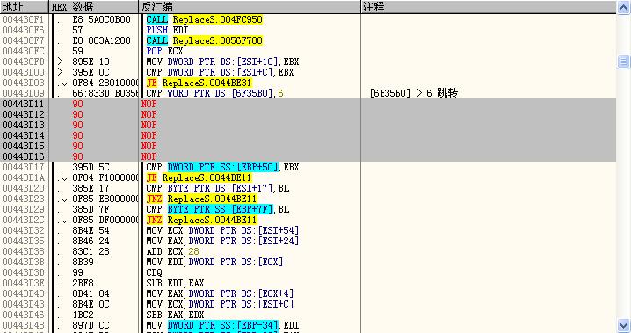Click address 0044BD32
Image resolution: width=631 pixels, height=333 pixels.
(23, 230)
